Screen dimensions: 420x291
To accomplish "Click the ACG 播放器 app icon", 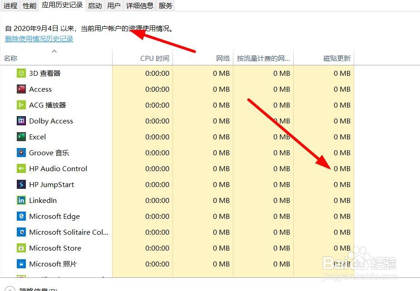I will (x=21, y=105).
